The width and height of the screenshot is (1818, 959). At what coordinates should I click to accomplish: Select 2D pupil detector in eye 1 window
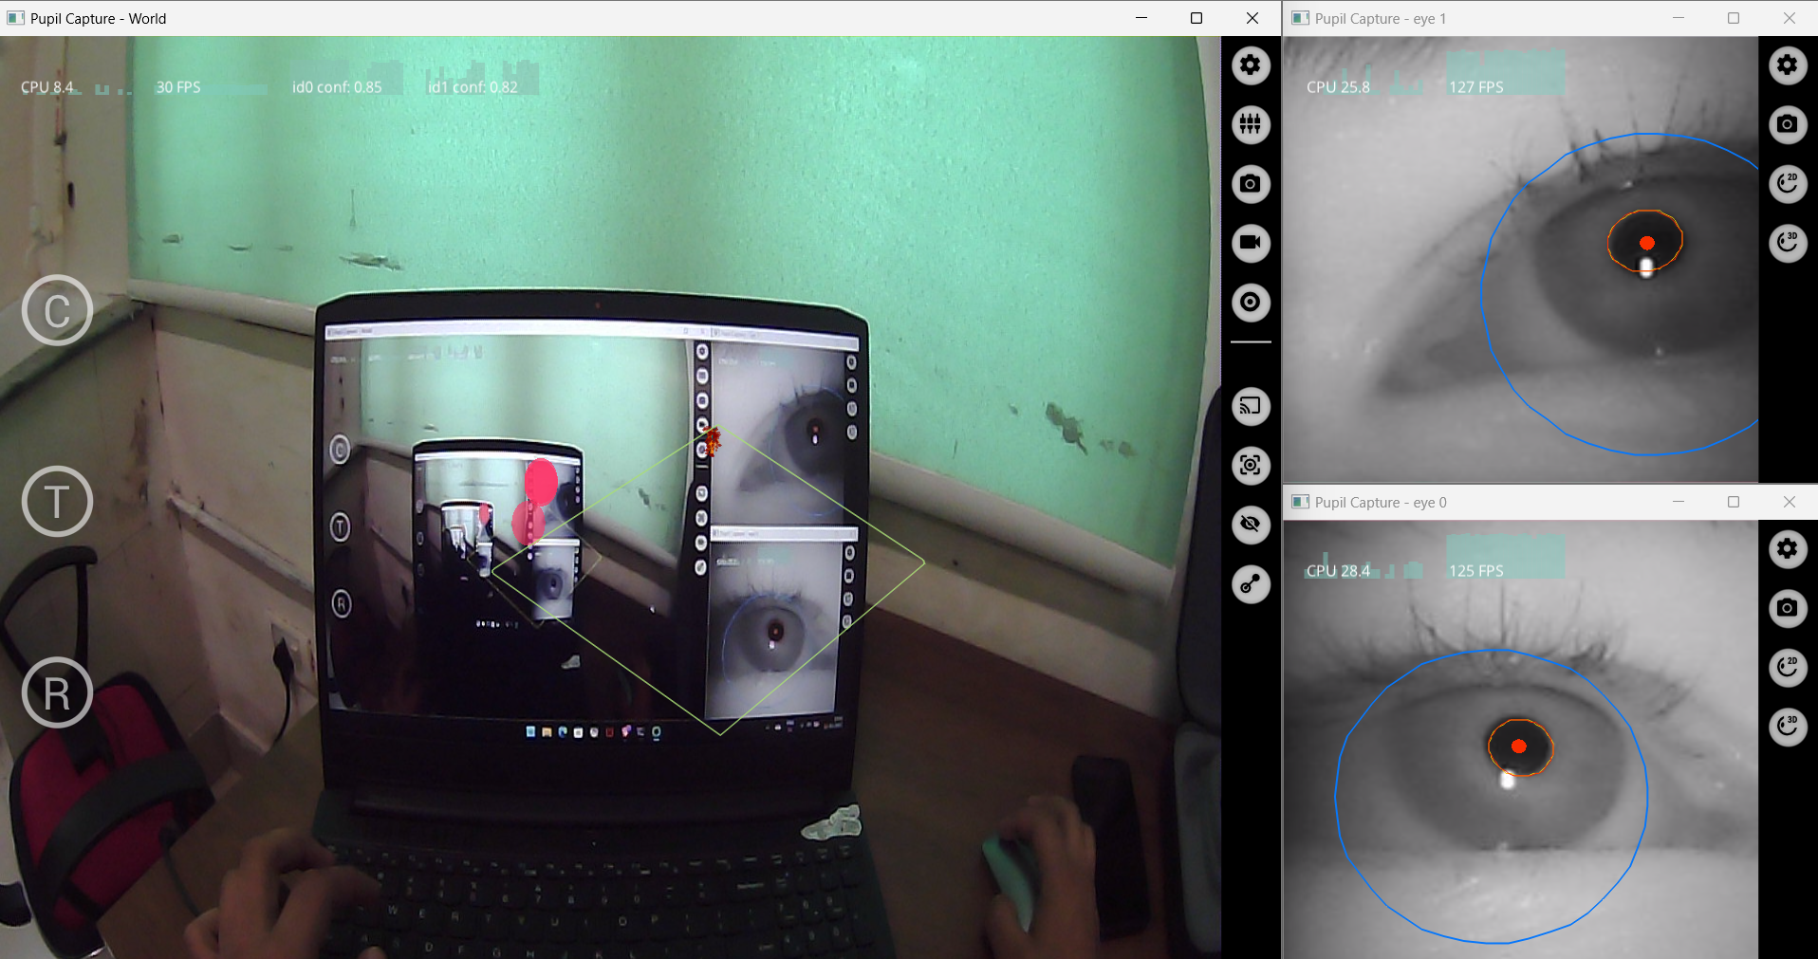click(x=1788, y=184)
